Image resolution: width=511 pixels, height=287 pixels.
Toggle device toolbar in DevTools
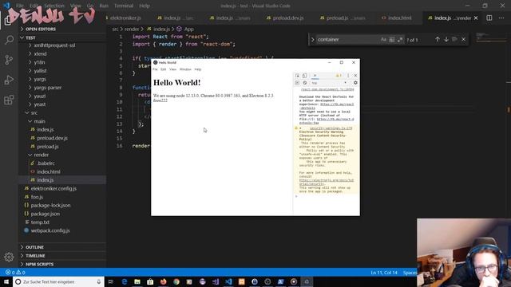click(x=304, y=76)
